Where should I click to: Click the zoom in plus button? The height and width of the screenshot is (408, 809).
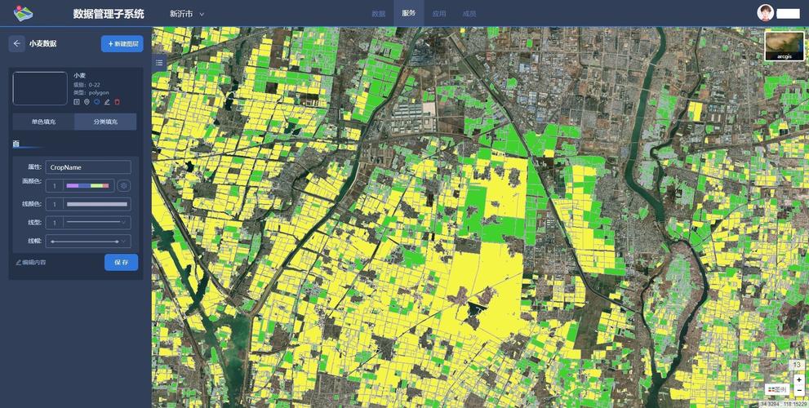click(x=798, y=379)
